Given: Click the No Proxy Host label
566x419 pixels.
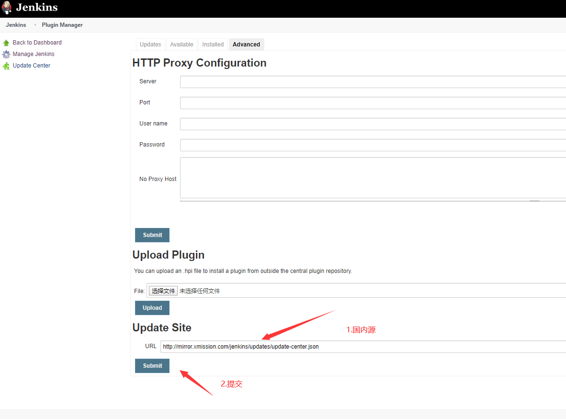Looking at the screenshot, I should tap(158, 179).
